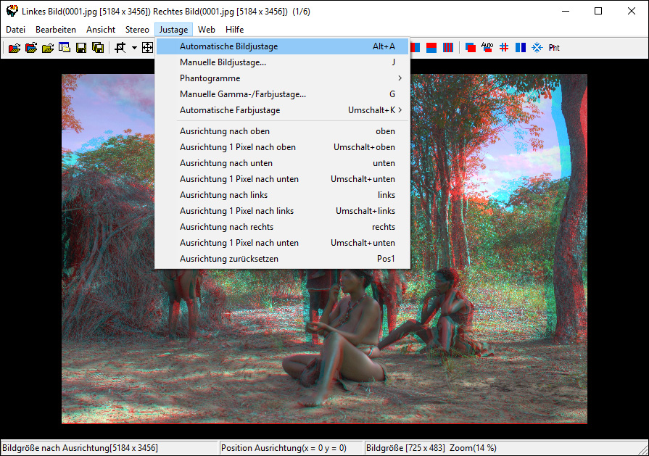Click the Auto alignment toolbar icon

tap(487, 48)
